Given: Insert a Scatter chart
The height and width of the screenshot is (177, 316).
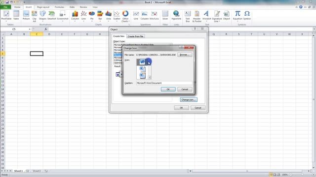Looking at the screenshot, I should click(x=117, y=16).
